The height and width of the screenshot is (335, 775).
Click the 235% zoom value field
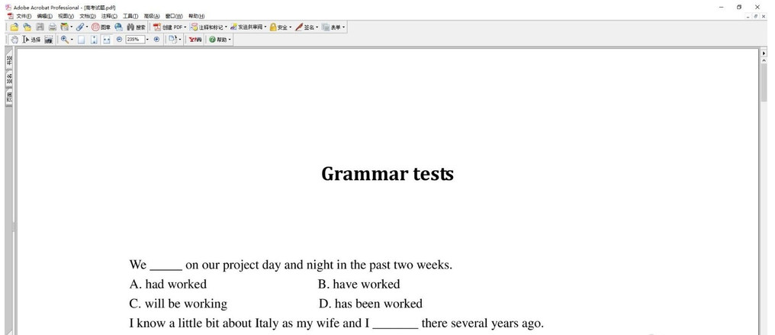pos(135,40)
